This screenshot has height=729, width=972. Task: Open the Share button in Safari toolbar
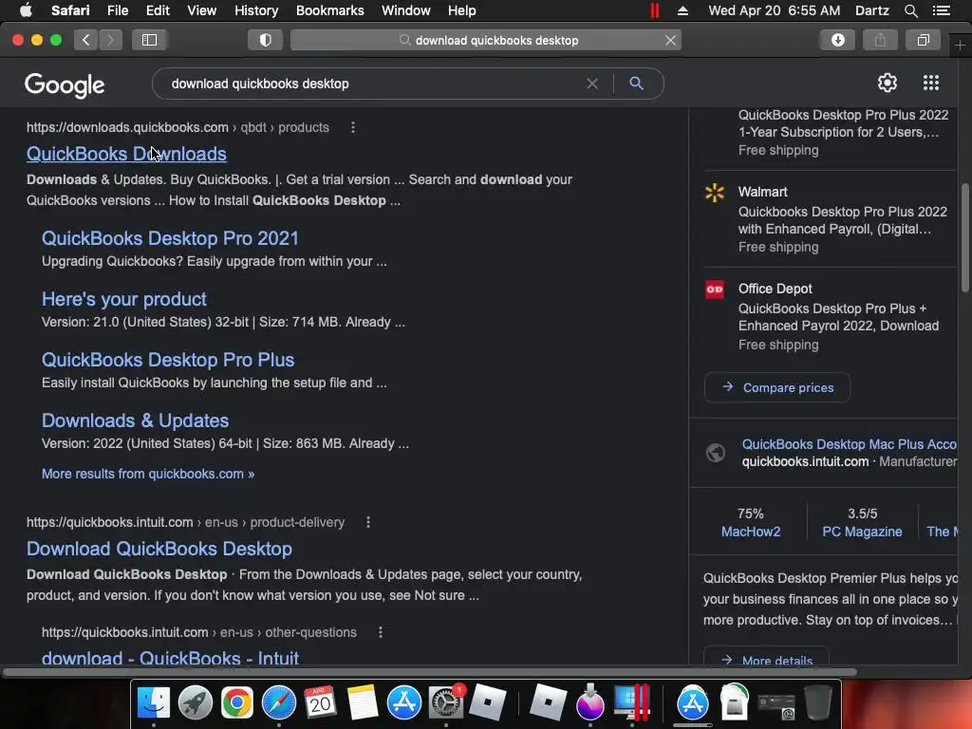click(880, 40)
